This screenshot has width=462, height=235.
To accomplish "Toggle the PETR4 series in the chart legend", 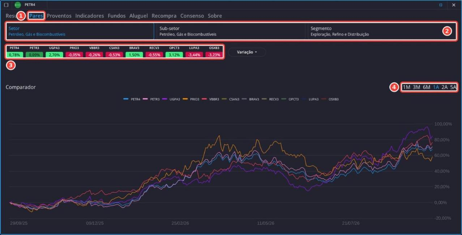I will click(132, 99).
